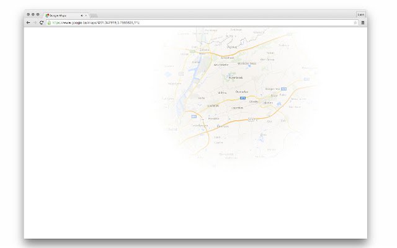Minimize the browser window

[33, 14]
